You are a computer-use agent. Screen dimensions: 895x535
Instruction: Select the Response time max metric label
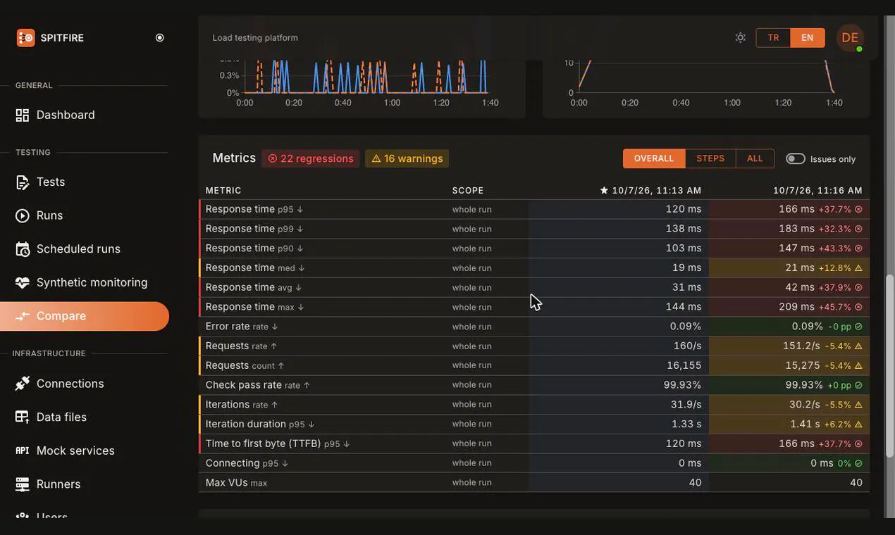point(254,307)
